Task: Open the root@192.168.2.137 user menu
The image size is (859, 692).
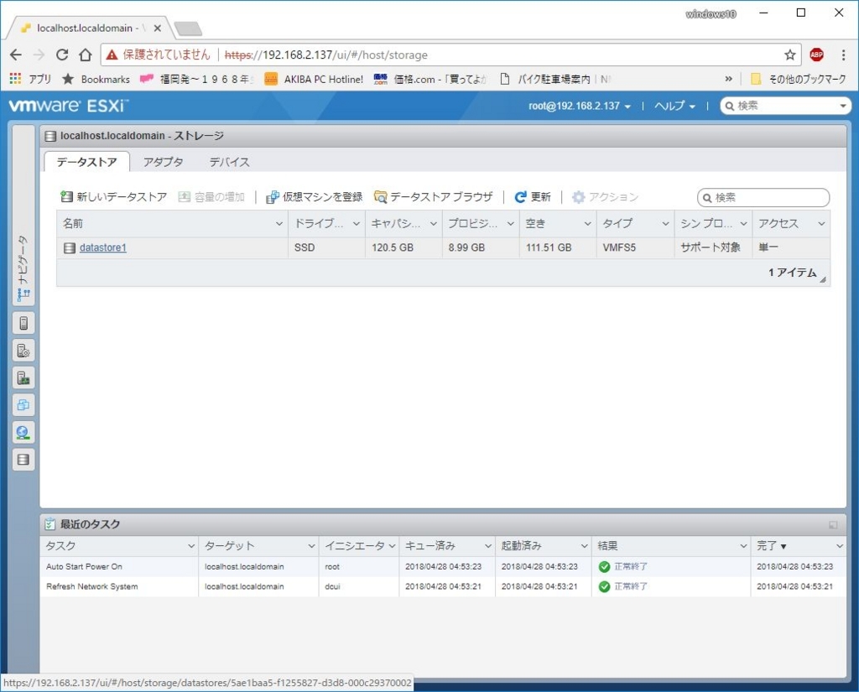Action: pos(579,106)
